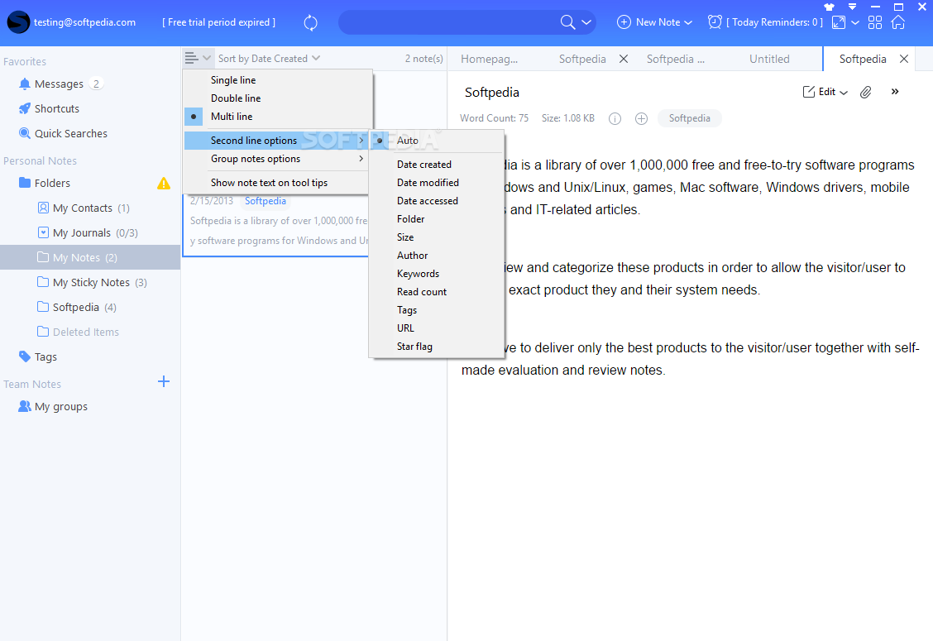Click the add tag plus icon
933x641 pixels.
tap(641, 118)
